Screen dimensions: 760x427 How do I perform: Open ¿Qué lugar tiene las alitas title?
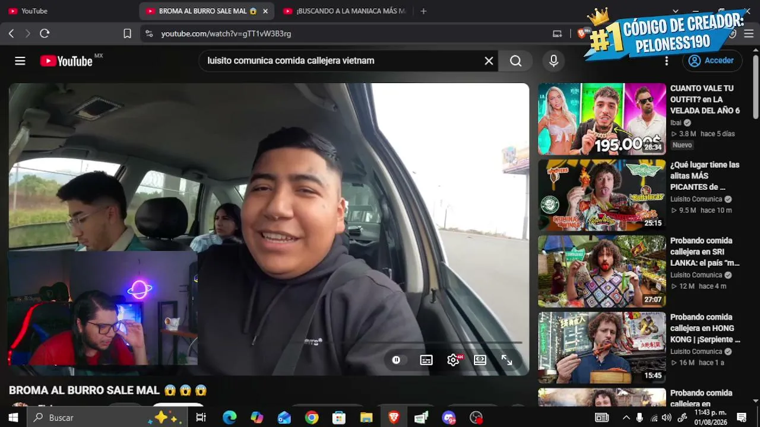point(705,176)
